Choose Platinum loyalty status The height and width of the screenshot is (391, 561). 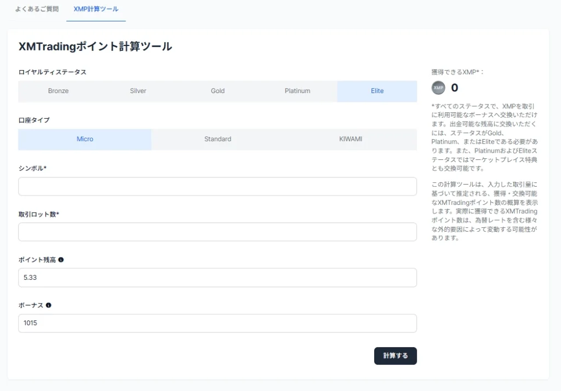pos(297,91)
